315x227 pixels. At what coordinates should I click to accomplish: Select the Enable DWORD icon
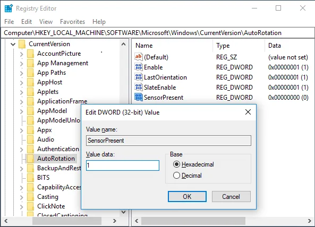(139, 67)
